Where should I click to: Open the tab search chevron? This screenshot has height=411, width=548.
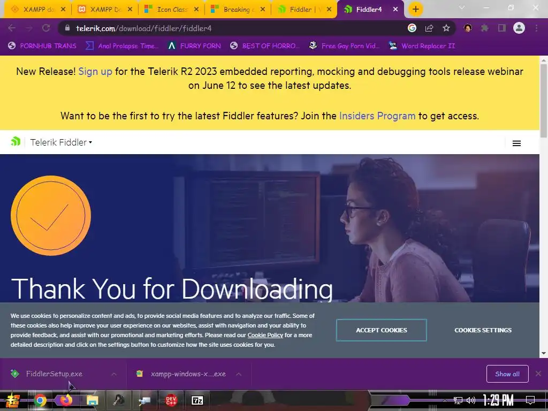(x=462, y=7)
